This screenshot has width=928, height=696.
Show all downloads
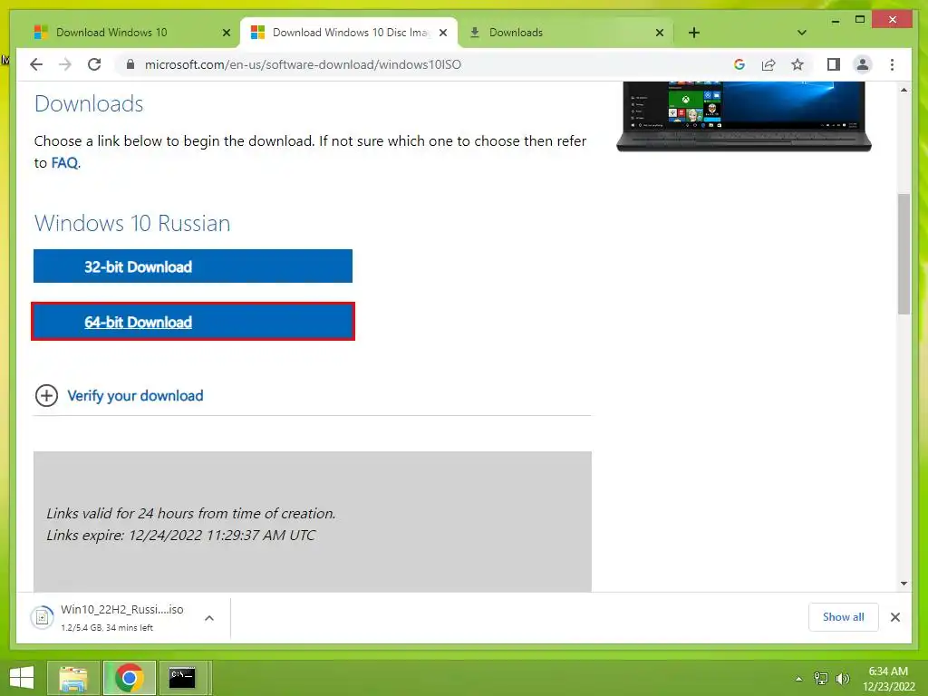(844, 616)
